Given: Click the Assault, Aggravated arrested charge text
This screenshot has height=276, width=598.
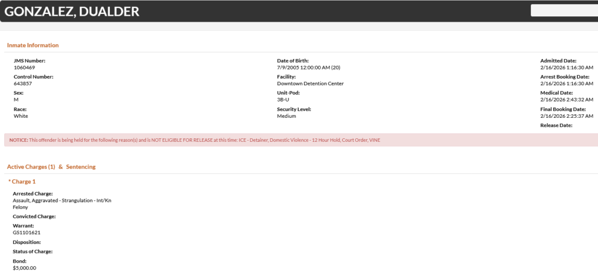Looking at the screenshot, I should click(x=62, y=200).
